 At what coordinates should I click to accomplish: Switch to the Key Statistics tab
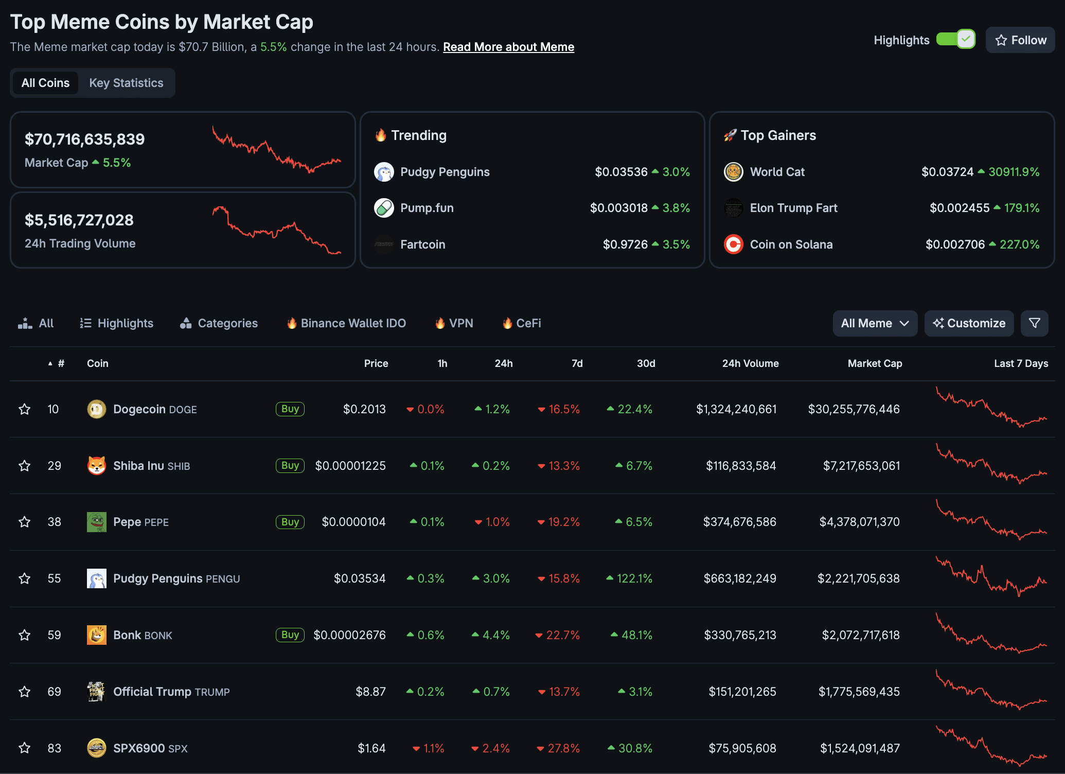(x=126, y=82)
